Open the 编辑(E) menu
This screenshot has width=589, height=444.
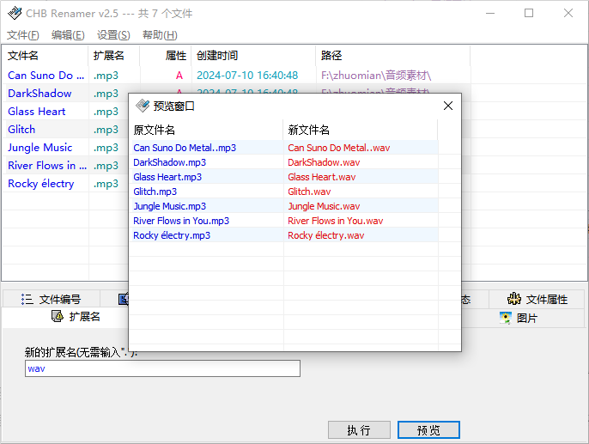click(x=68, y=35)
